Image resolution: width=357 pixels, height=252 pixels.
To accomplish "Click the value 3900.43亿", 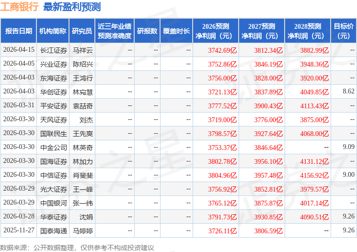I will point(268,106).
